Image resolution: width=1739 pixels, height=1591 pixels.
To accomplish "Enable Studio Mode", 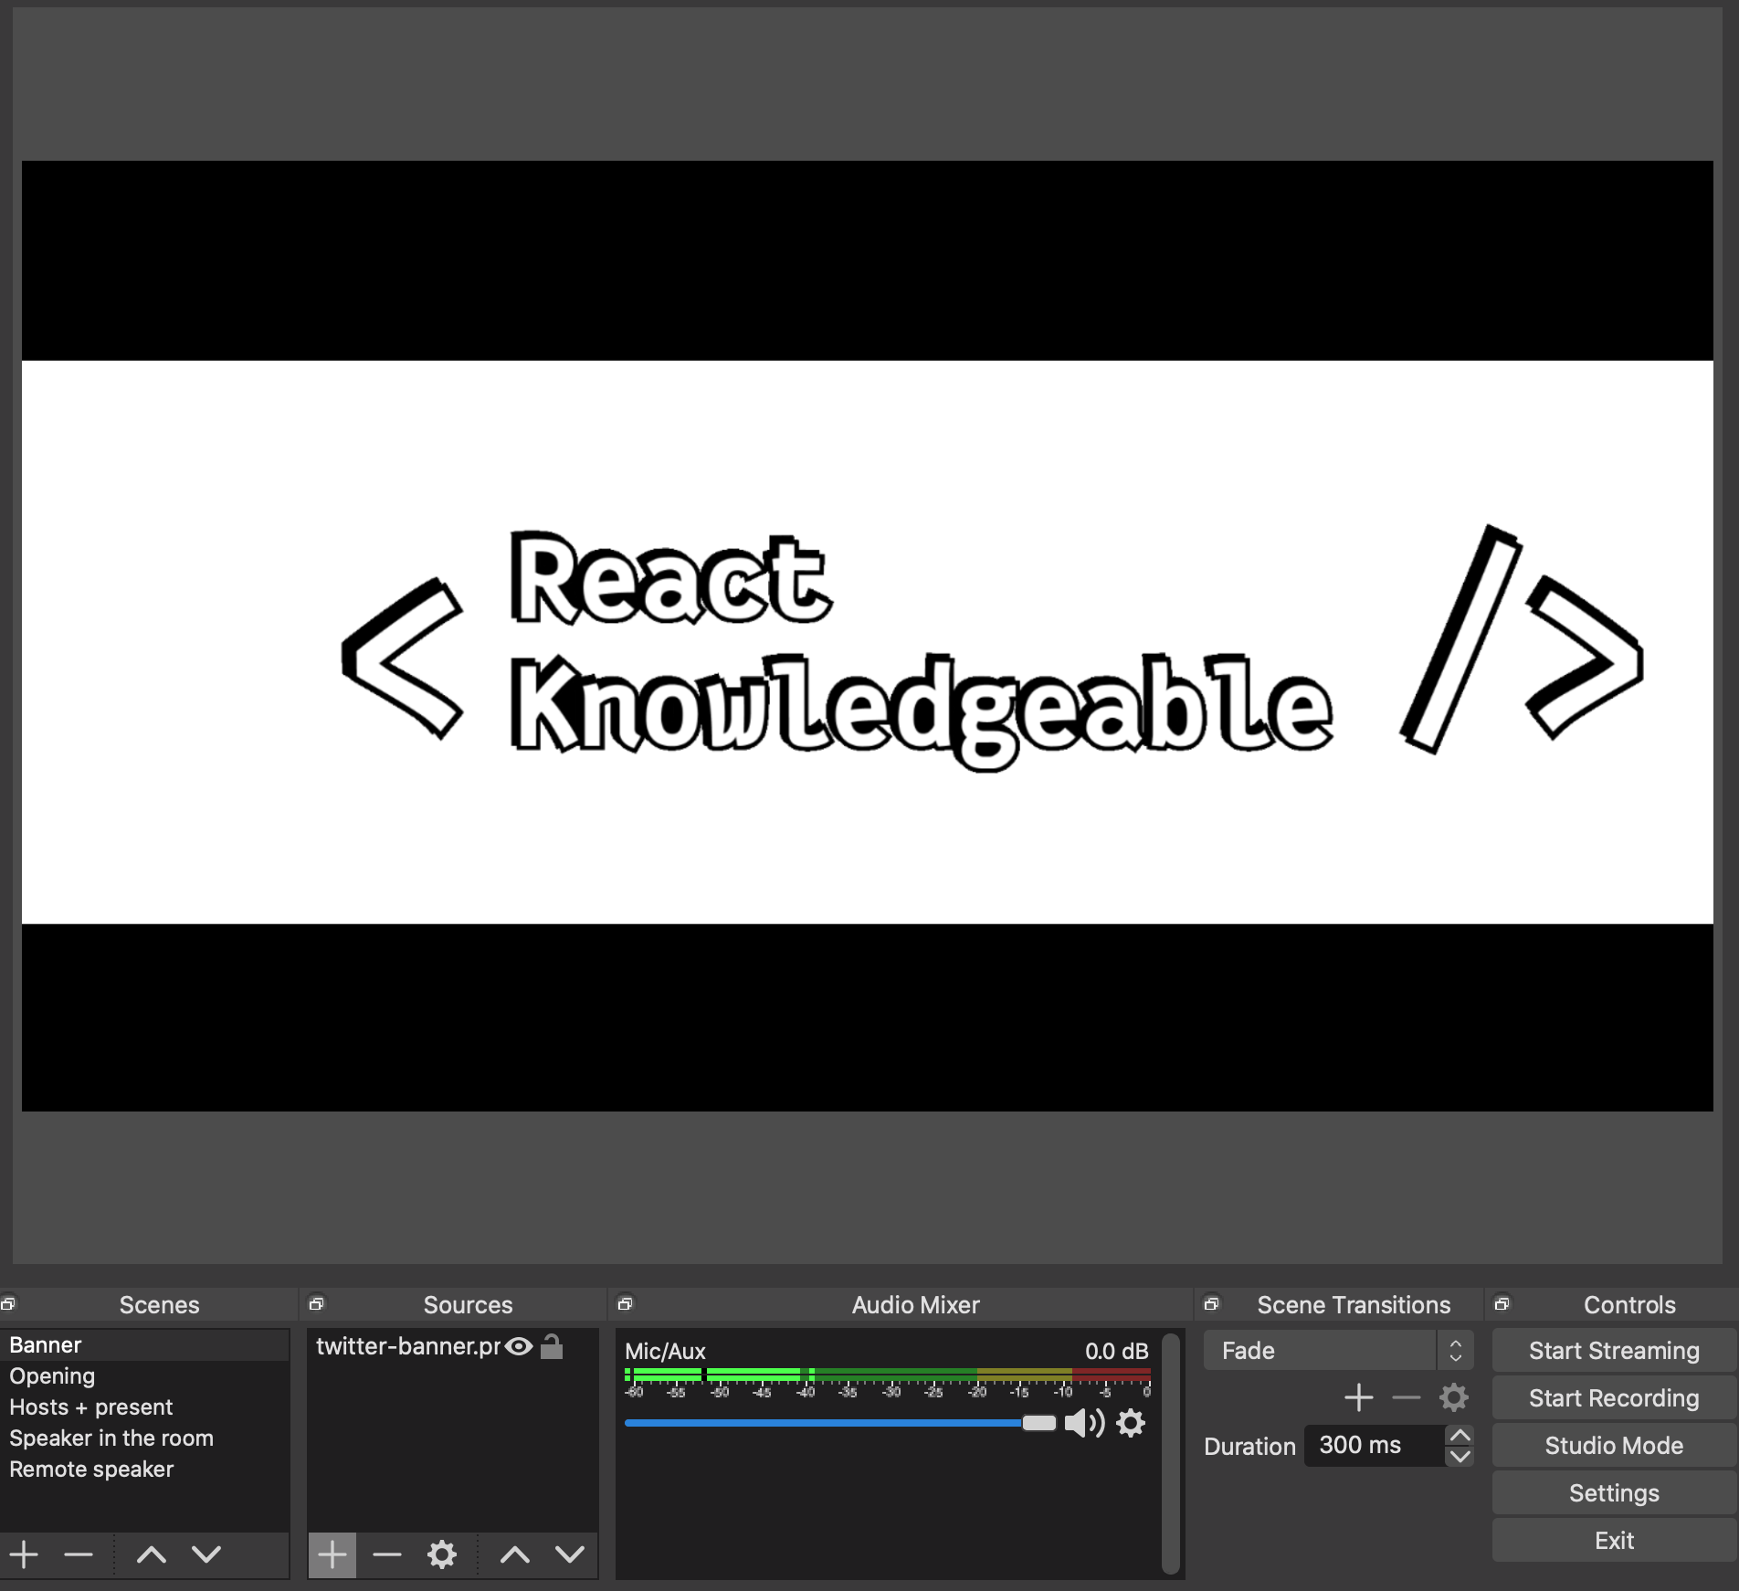I will click(1614, 1445).
